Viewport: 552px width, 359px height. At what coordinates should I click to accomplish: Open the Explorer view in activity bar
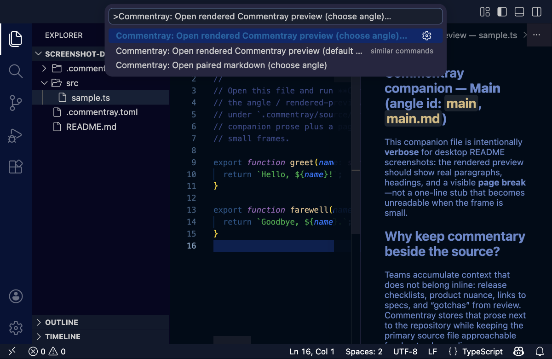(x=16, y=39)
